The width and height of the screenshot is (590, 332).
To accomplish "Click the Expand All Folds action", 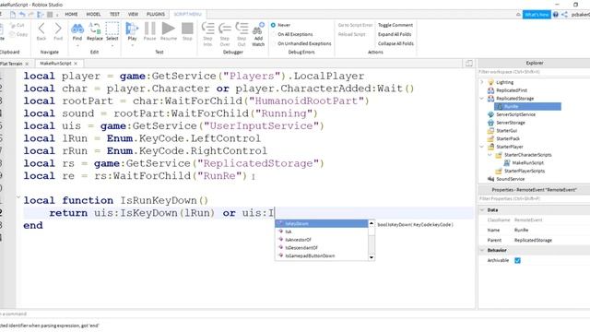I will tap(395, 34).
